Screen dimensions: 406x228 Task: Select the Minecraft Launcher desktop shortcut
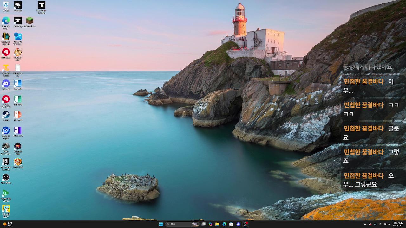click(29, 22)
